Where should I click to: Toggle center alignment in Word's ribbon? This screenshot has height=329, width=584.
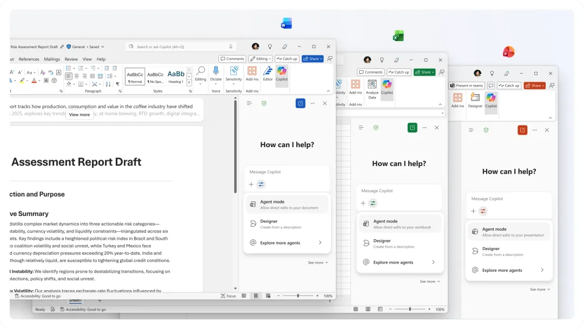[77, 76]
